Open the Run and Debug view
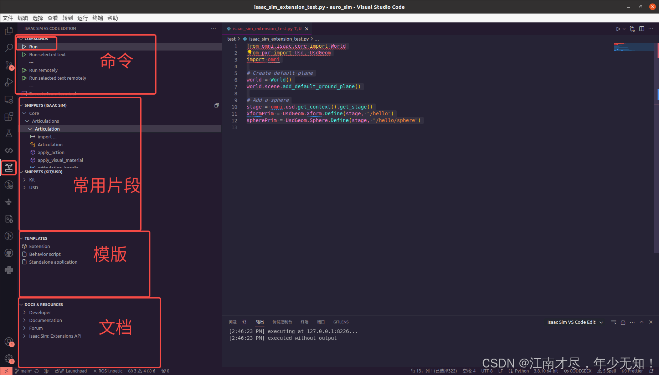This screenshot has width=659, height=375. point(9,82)
